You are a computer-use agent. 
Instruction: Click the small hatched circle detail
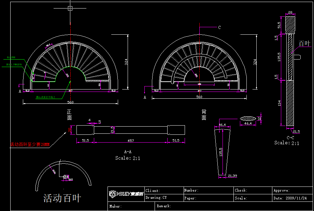tap(65, 177)
